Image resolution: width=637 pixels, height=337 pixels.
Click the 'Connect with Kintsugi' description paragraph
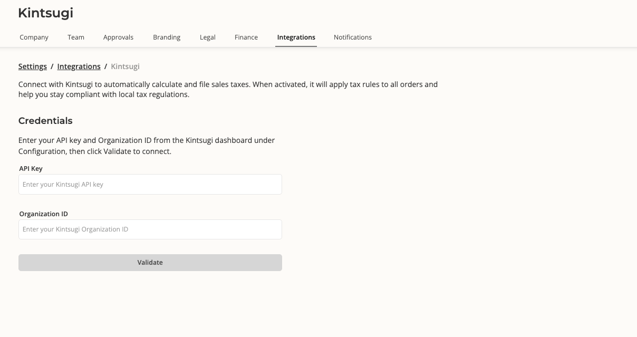click(228, 90)
